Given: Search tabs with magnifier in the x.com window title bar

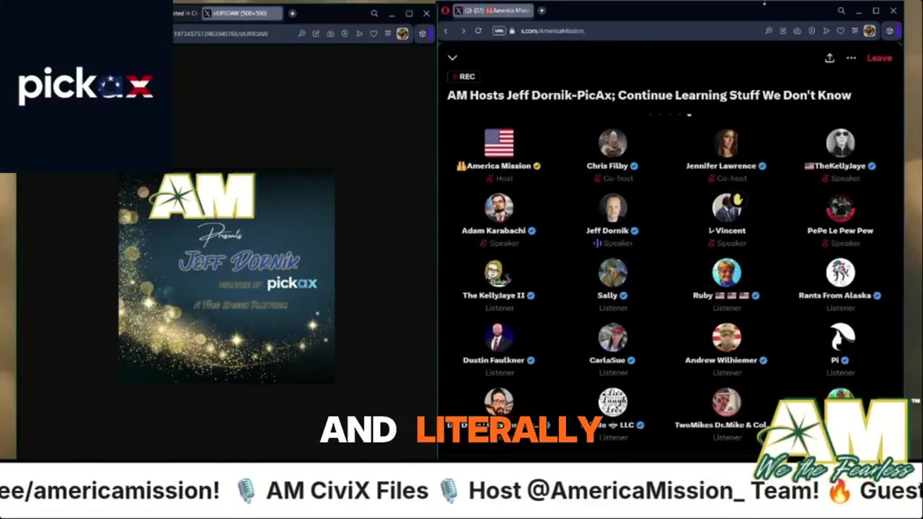Looking at the screenshot, I should point(842,11).
